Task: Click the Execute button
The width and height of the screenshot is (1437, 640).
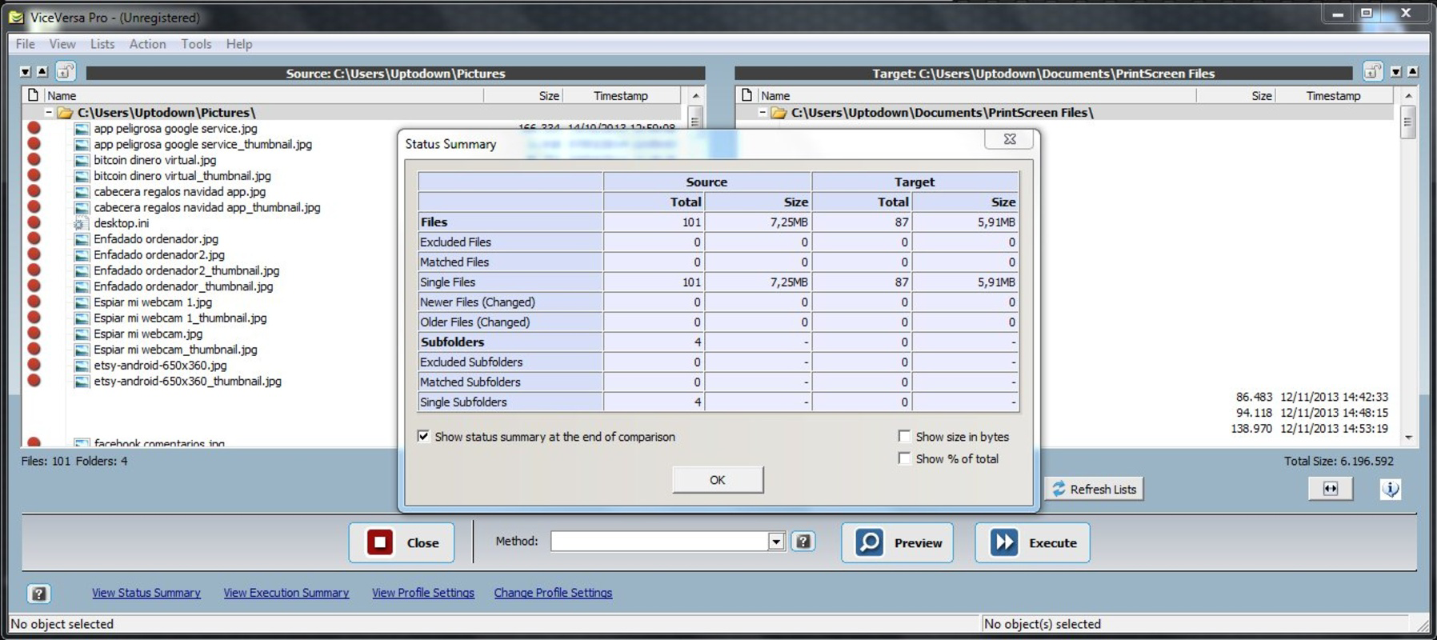Action: [x=1032, y=542]
